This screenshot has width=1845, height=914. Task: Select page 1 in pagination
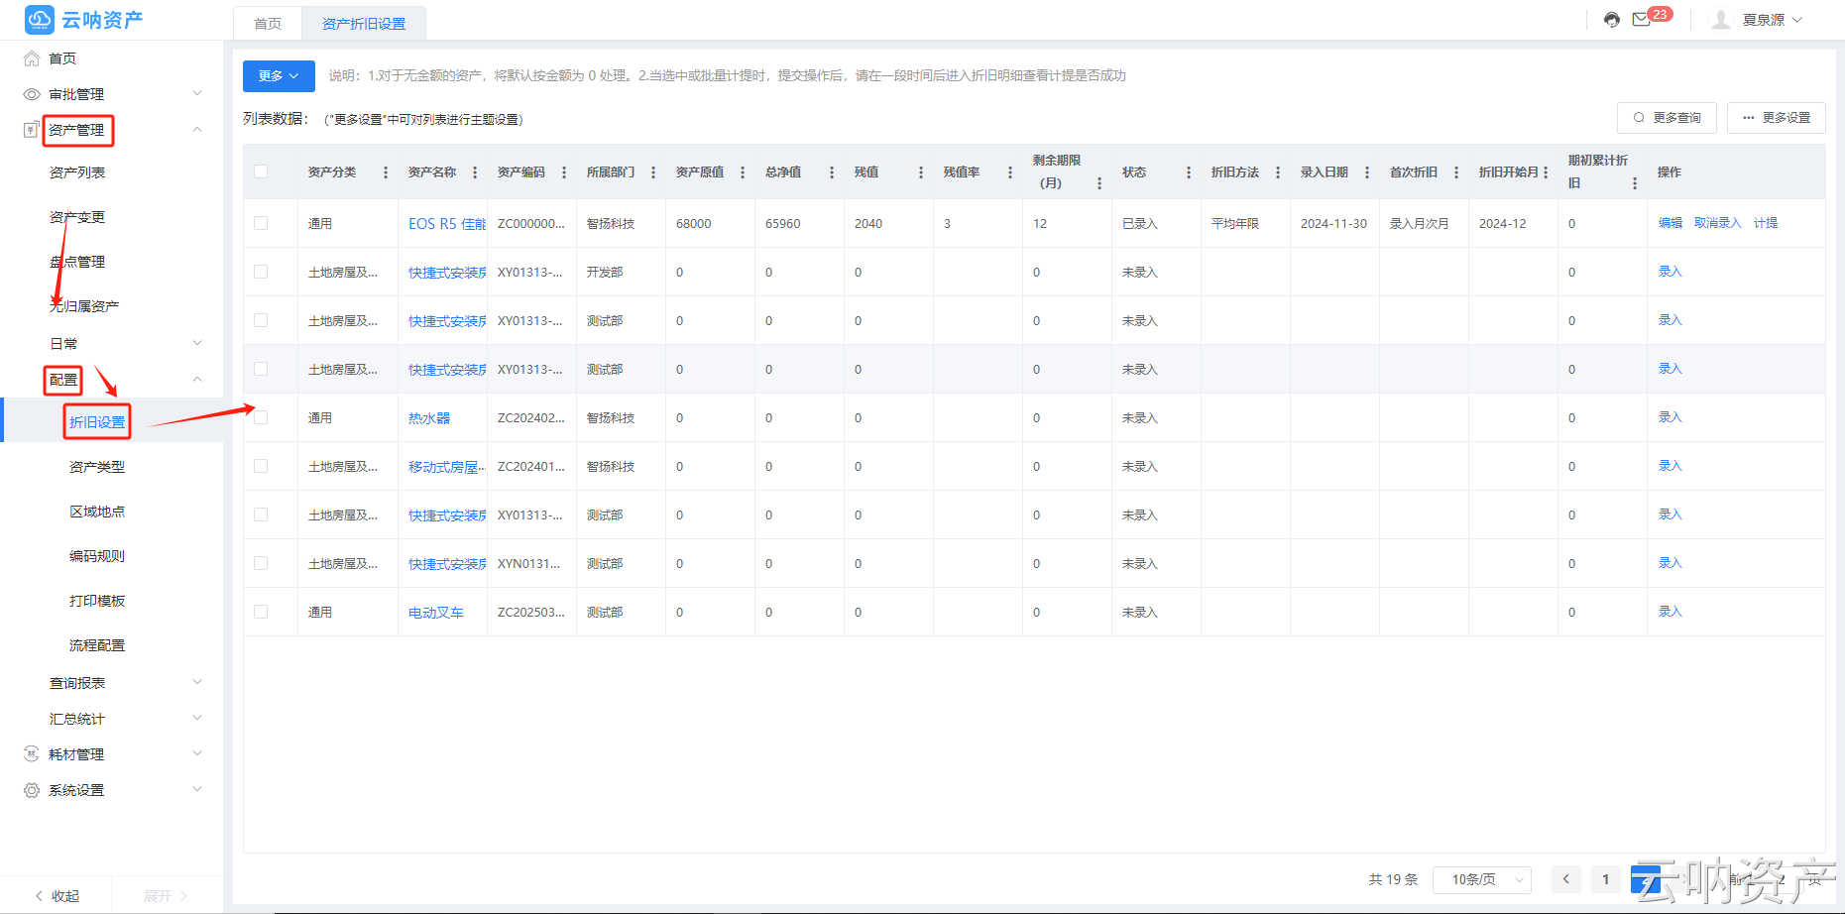(x=1606, y=879)
